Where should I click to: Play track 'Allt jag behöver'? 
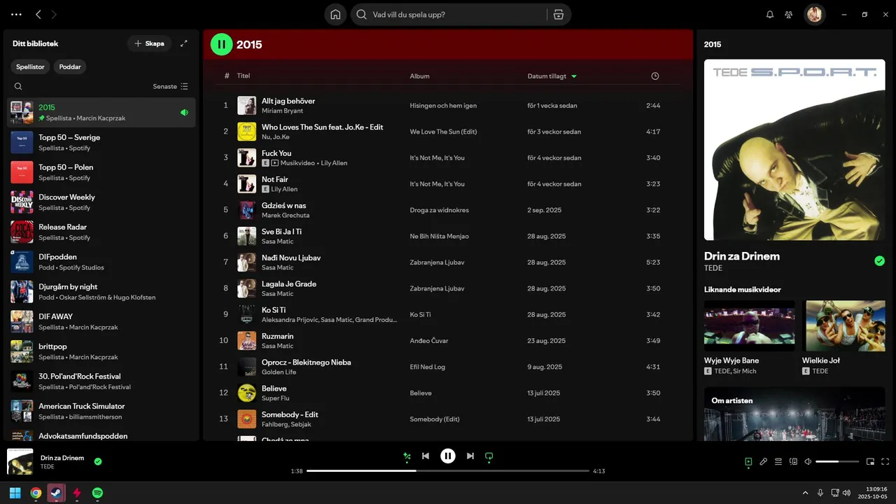288,101
